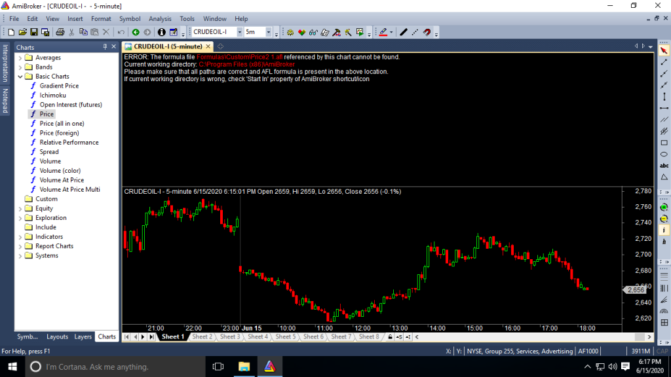Jump to the first sheet arrow

[126, 337]
